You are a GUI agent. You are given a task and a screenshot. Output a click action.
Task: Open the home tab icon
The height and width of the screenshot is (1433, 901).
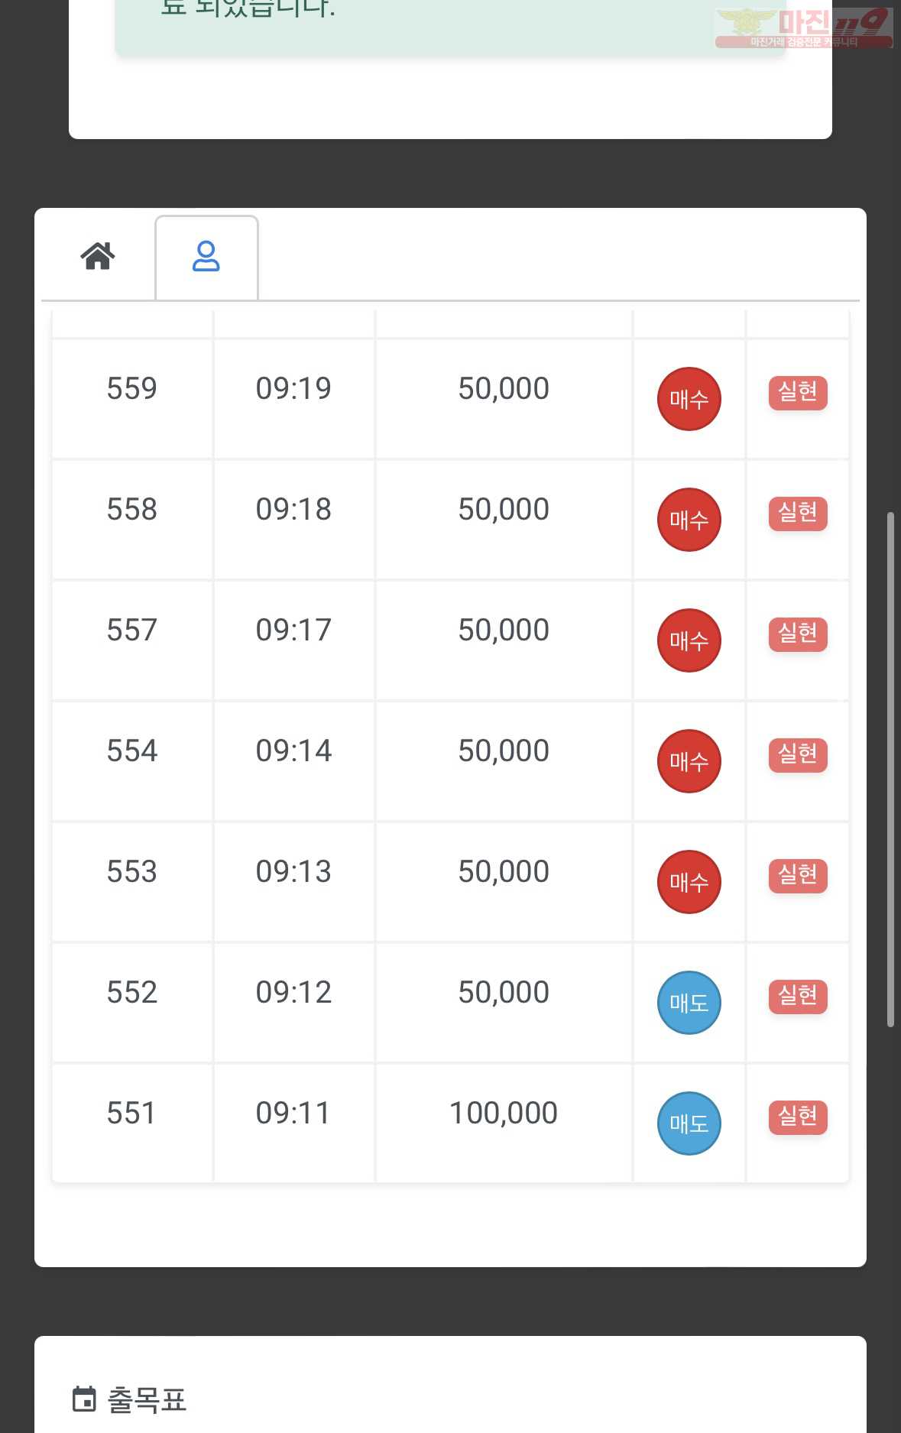tap(98, 256)
